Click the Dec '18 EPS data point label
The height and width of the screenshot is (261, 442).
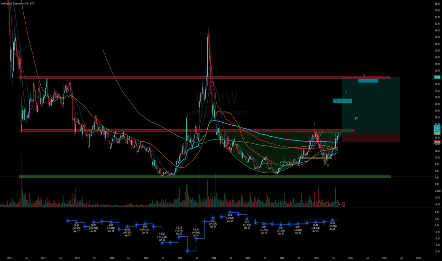tap(111, 228)
